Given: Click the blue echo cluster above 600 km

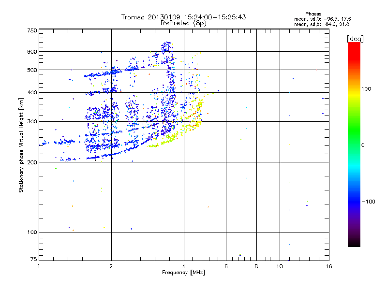Looking at the screenshot, I should [166, 47].
